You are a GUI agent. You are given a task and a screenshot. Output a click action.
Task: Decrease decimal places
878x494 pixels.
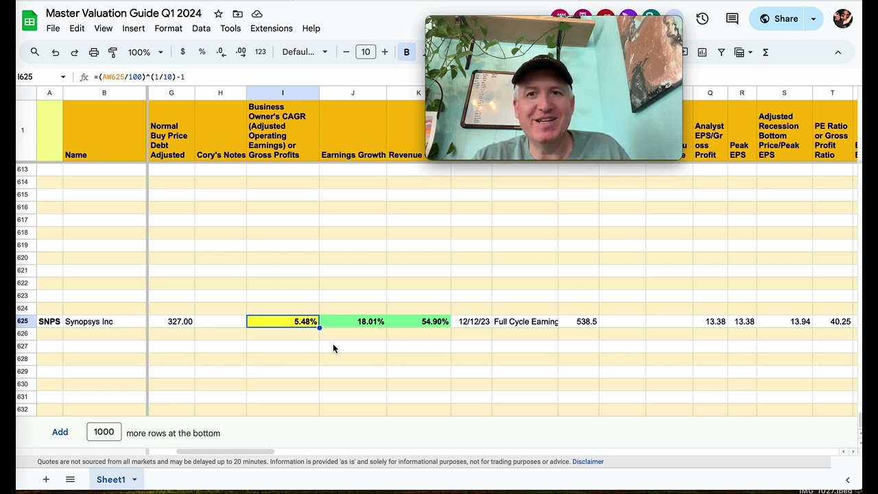coord(221,52)
